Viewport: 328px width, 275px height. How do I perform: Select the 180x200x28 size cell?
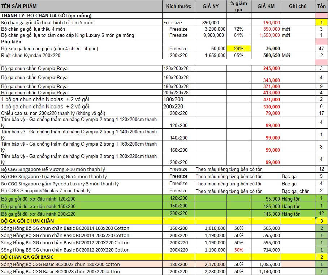click(179, 86)
